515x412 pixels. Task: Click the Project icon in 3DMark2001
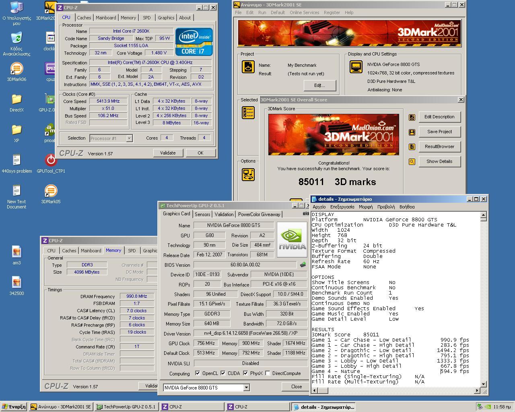coord(248,67)
